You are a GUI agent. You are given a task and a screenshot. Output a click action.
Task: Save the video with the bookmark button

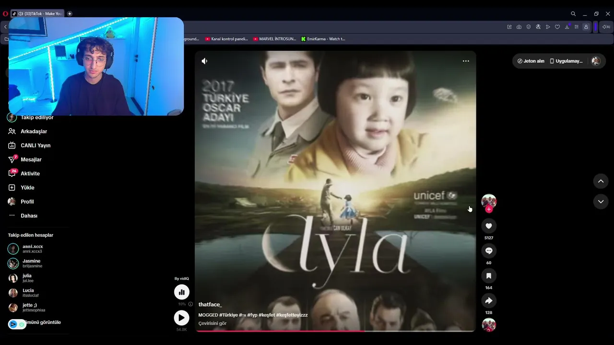click(x=489, y=276)
